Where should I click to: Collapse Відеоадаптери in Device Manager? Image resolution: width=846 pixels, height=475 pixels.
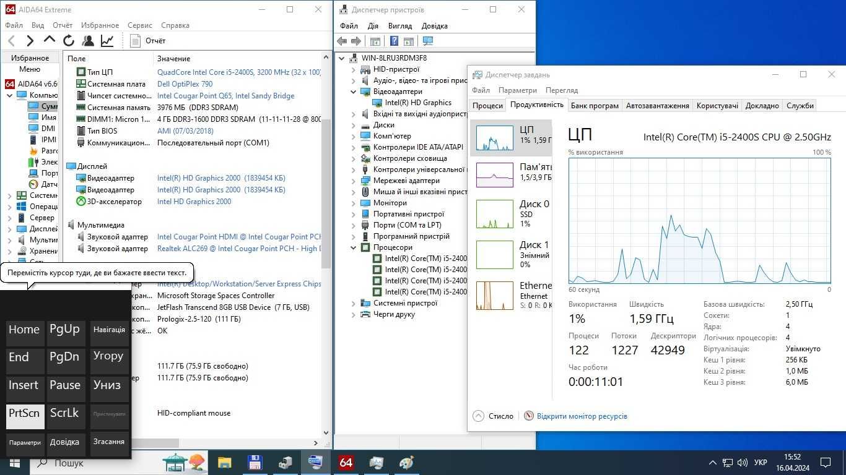click(x=354, y=92)
